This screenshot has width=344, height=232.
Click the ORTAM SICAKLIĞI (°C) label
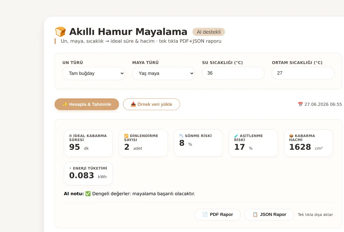tap(297, 63)
